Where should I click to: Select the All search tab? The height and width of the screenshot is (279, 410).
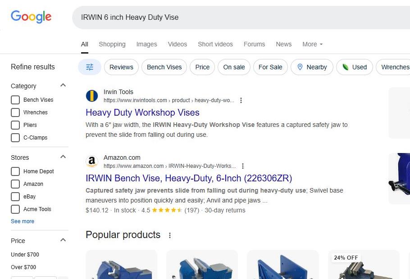tap(84, 44)
